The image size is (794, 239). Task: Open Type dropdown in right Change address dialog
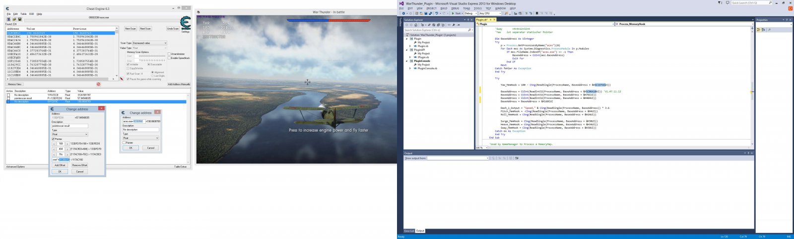pyautogui.click(x=141, y=138)
